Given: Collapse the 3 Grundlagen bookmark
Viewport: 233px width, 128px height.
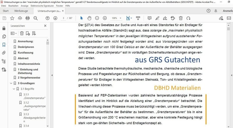Looking at the screenshot, I should click(x=11, y=83).
